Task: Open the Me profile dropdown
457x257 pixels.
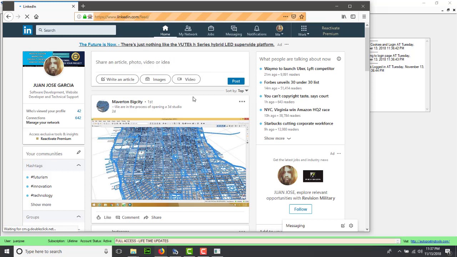Action: pyautogui.click(x=279, y=31)
